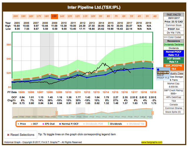Show the 5Y range
Image resolution: width=188 pixels, height=147 pixels.
point(132,16)
